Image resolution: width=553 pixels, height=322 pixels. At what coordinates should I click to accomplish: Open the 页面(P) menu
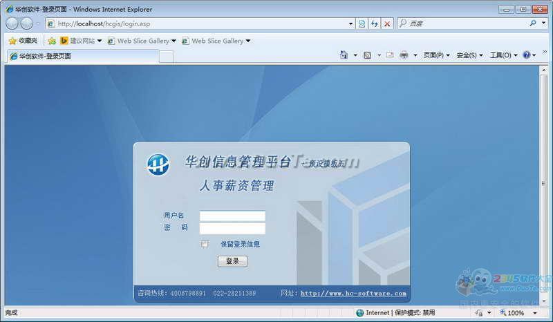(x=437, y=55)
